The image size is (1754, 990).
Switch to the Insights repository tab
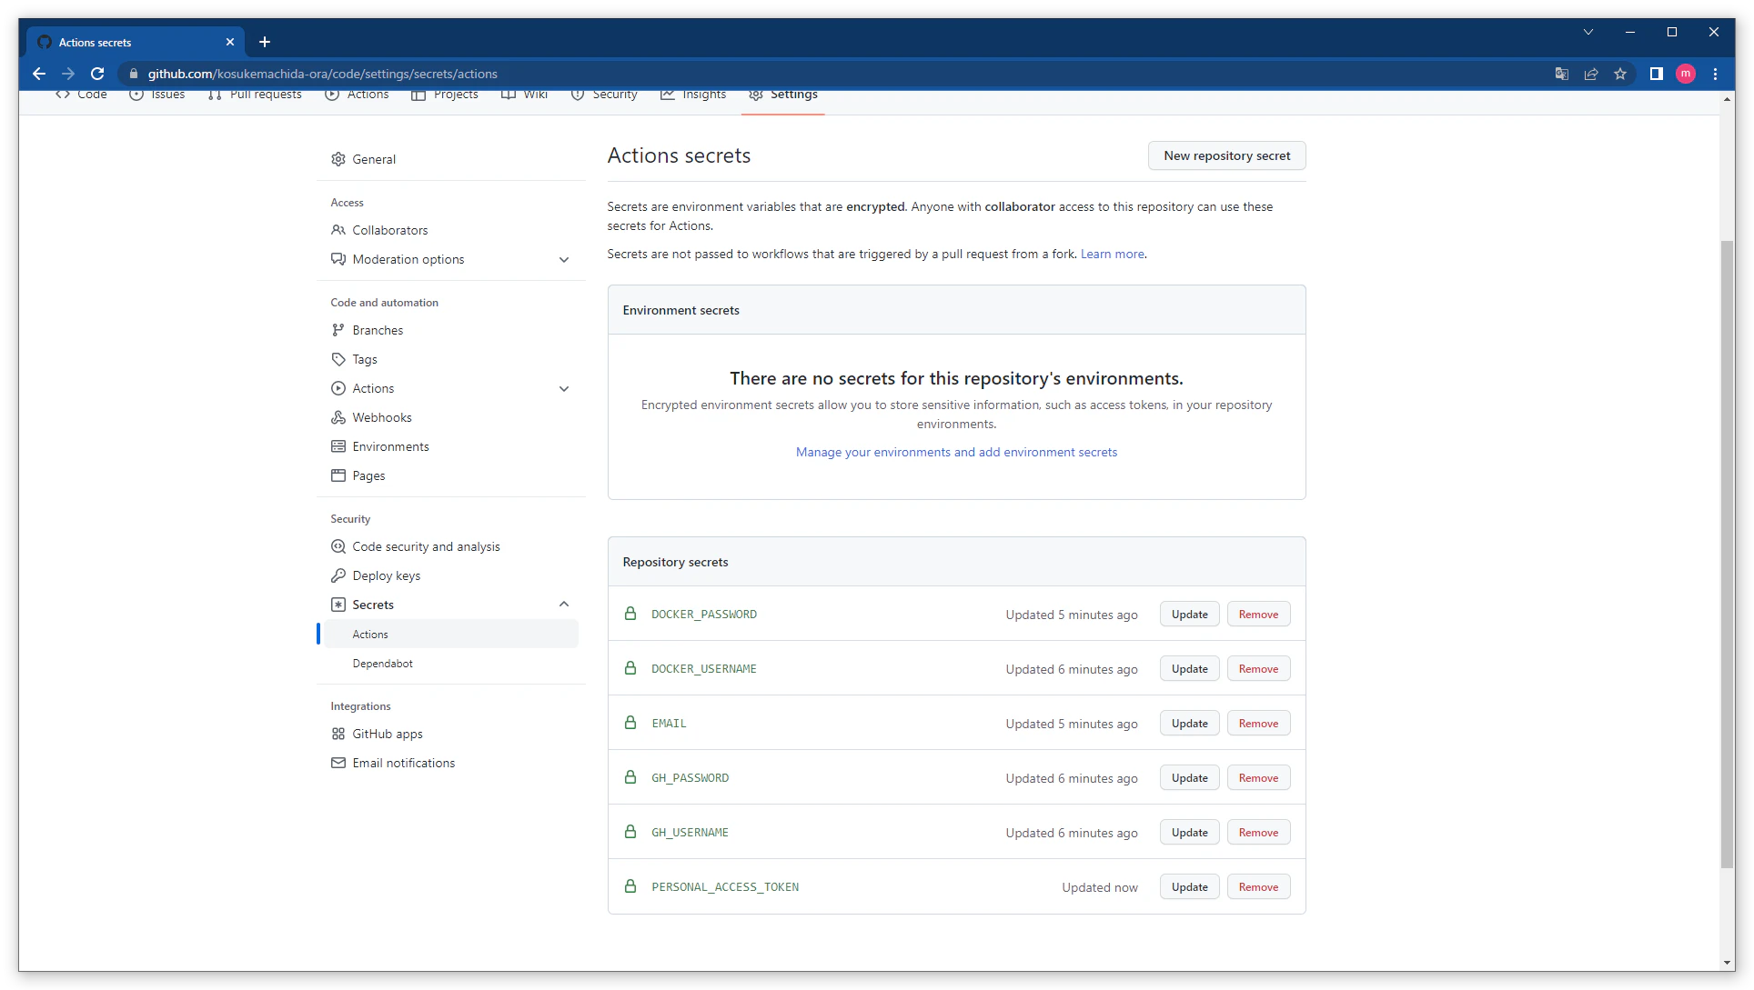click(x=693, y=95)
